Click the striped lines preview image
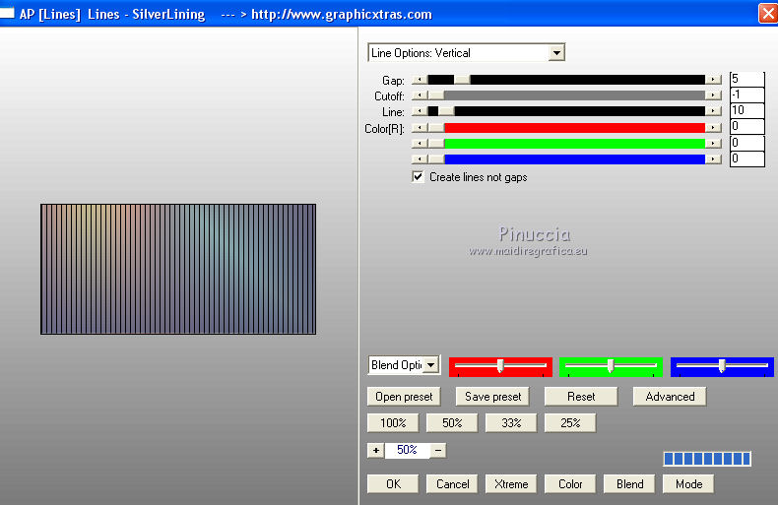 coord(178,269)
